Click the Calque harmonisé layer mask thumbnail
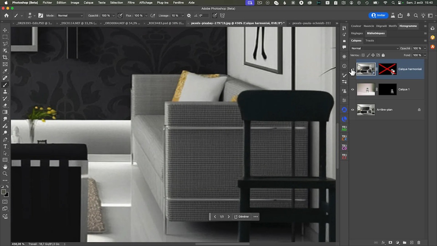This screenshot has height=246, width=437. tap(387, 69)
